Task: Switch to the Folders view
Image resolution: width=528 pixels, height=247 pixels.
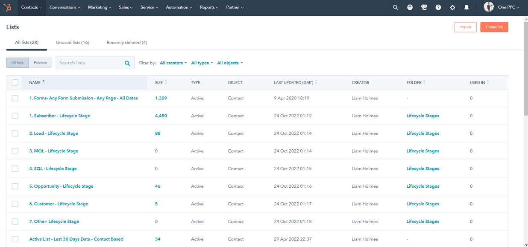Action: pos(40,63)
